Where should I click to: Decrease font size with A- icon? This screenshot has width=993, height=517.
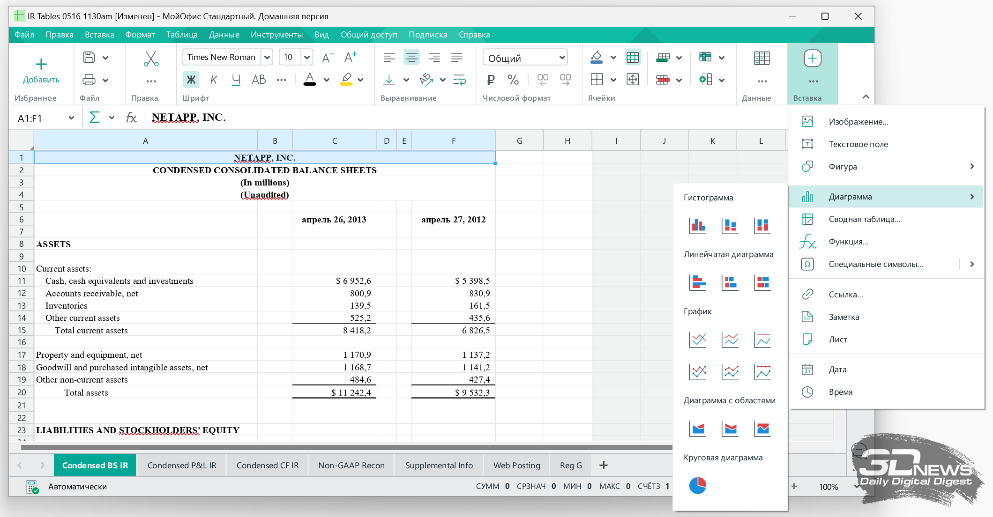[328, 58]
